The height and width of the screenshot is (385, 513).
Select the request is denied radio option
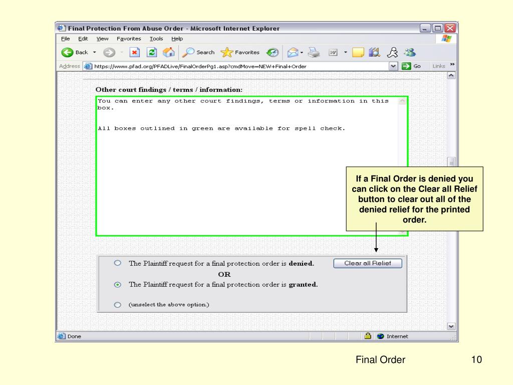(118, 263)
